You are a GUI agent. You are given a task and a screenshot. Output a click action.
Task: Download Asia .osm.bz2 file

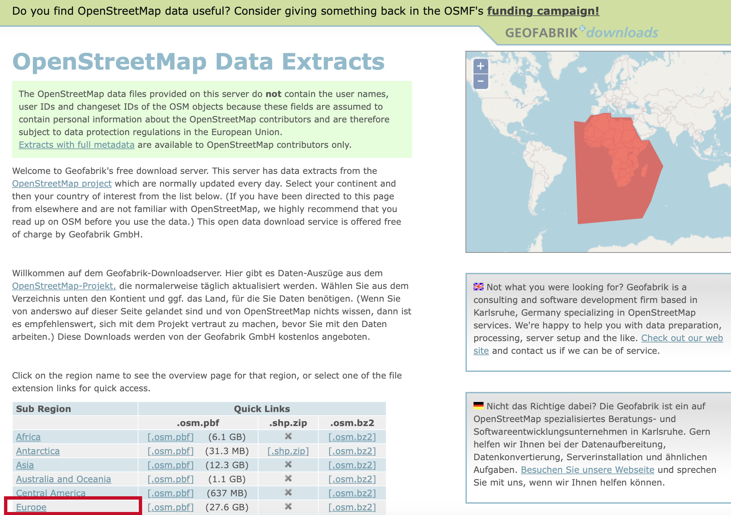[352, 465]
